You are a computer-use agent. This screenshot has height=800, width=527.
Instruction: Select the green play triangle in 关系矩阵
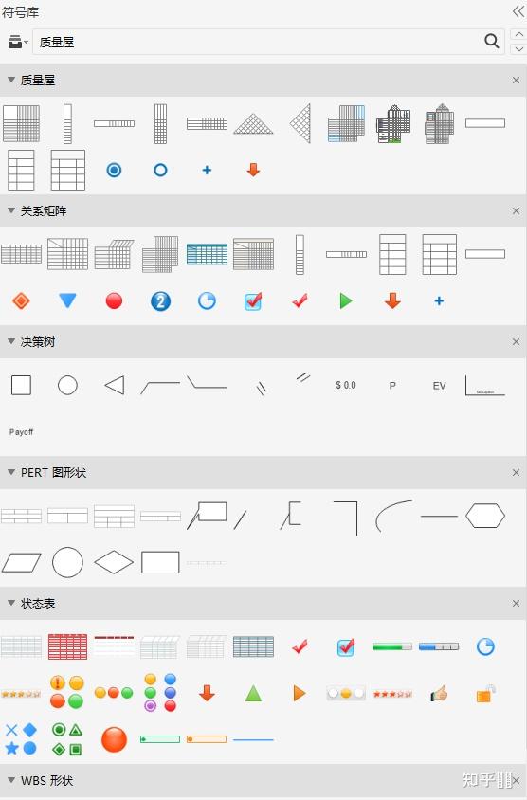(x=346, y=301)
